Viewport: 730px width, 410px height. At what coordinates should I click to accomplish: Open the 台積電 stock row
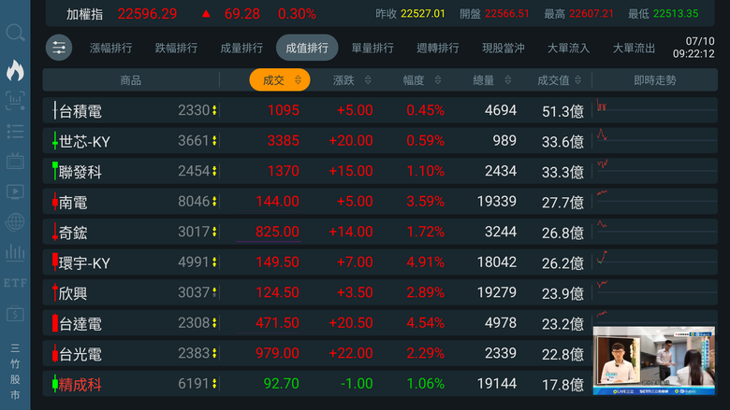coord(380,110)
